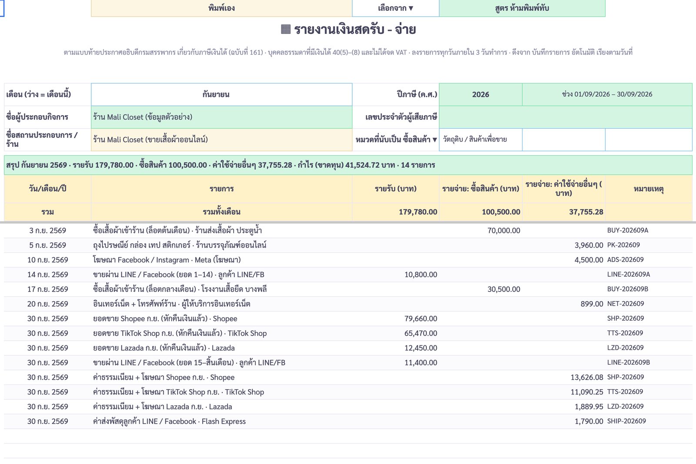Select the รายจ่าย: ซื้อสินค้า (บาท) column header
696x464 pixels.
tap(481, 189)
